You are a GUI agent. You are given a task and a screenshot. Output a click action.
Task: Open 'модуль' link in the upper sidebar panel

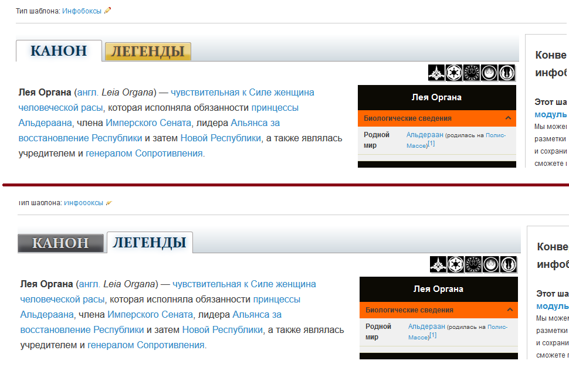550,114
